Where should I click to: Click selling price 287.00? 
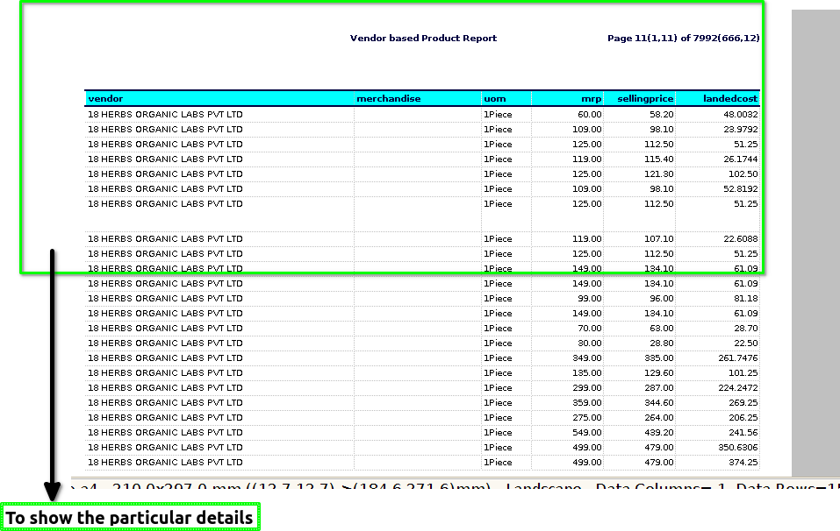[x=659, y=388]
